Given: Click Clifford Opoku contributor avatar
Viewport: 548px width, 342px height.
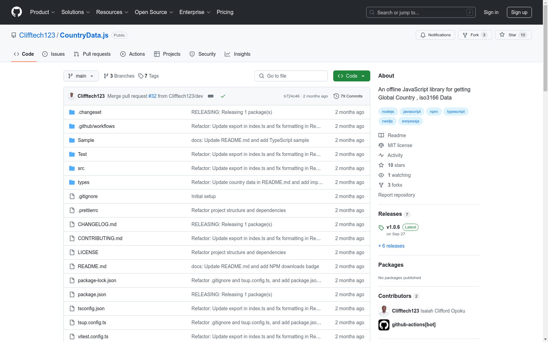Looking at the screenshot, I should (x=384, y=311).
